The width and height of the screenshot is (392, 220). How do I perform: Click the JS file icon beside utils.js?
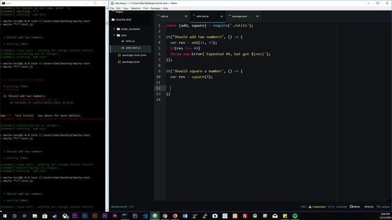[123, 41]
